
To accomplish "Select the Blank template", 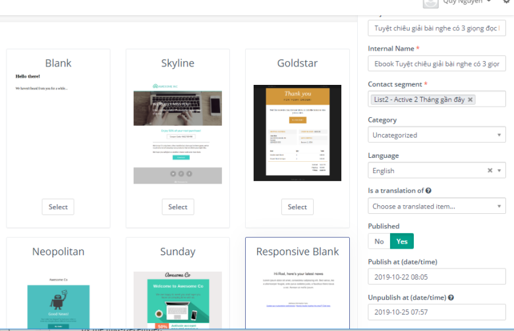I will [x=58, y=207].
